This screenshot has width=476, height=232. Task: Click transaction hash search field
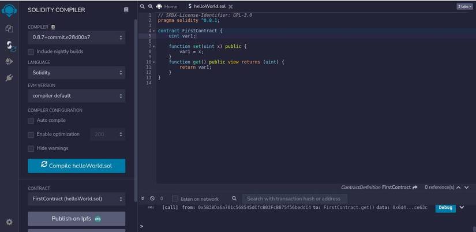[x=294, y=199]
